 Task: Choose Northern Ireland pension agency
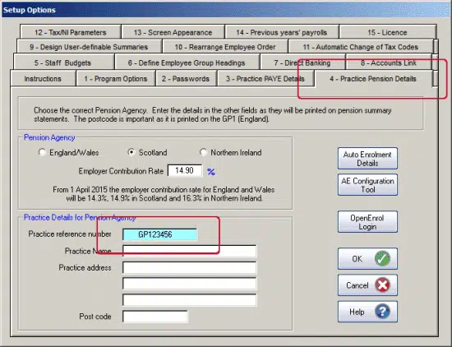coord(203,152)
